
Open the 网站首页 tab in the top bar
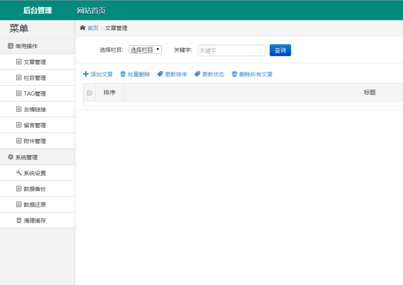(x=92, y=10)
